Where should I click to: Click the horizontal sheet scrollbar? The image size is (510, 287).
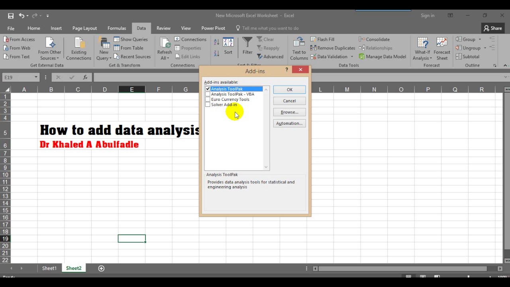(x=402, y=268)
